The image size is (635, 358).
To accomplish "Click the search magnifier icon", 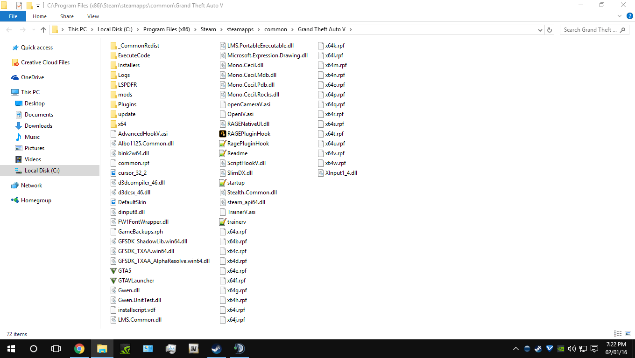I will [623, 29].
